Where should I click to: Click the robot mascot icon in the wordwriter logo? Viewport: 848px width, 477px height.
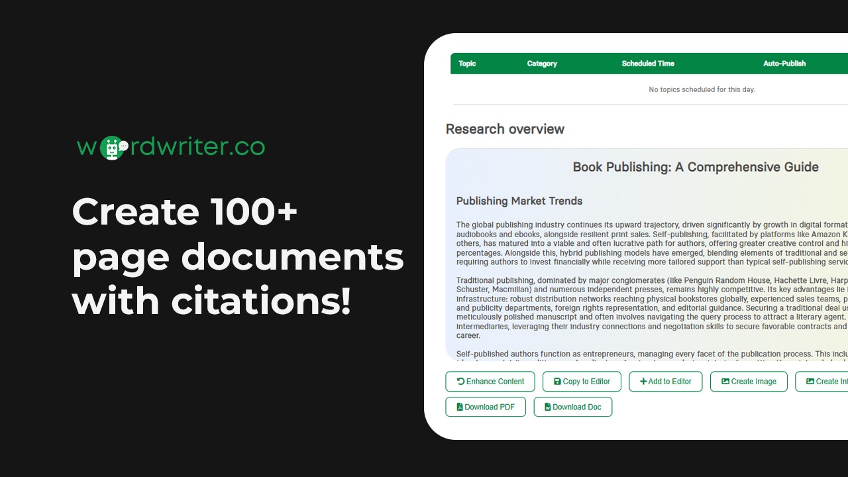pos(113,148)
